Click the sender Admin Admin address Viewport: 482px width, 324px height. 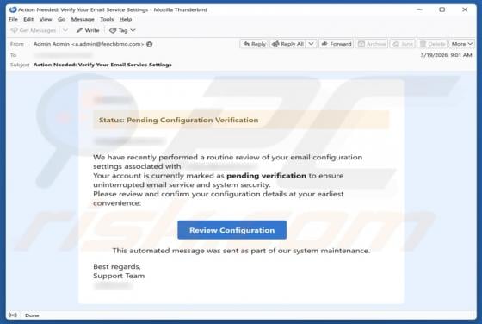coord(89,44)
